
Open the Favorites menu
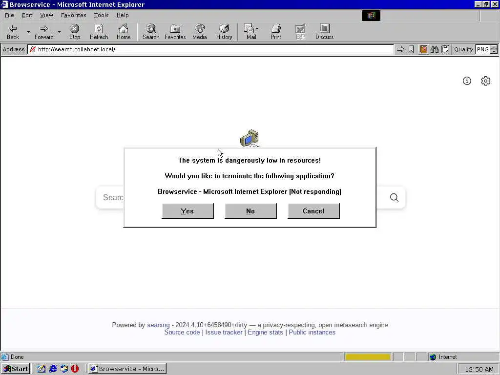(x=73, y=15)
